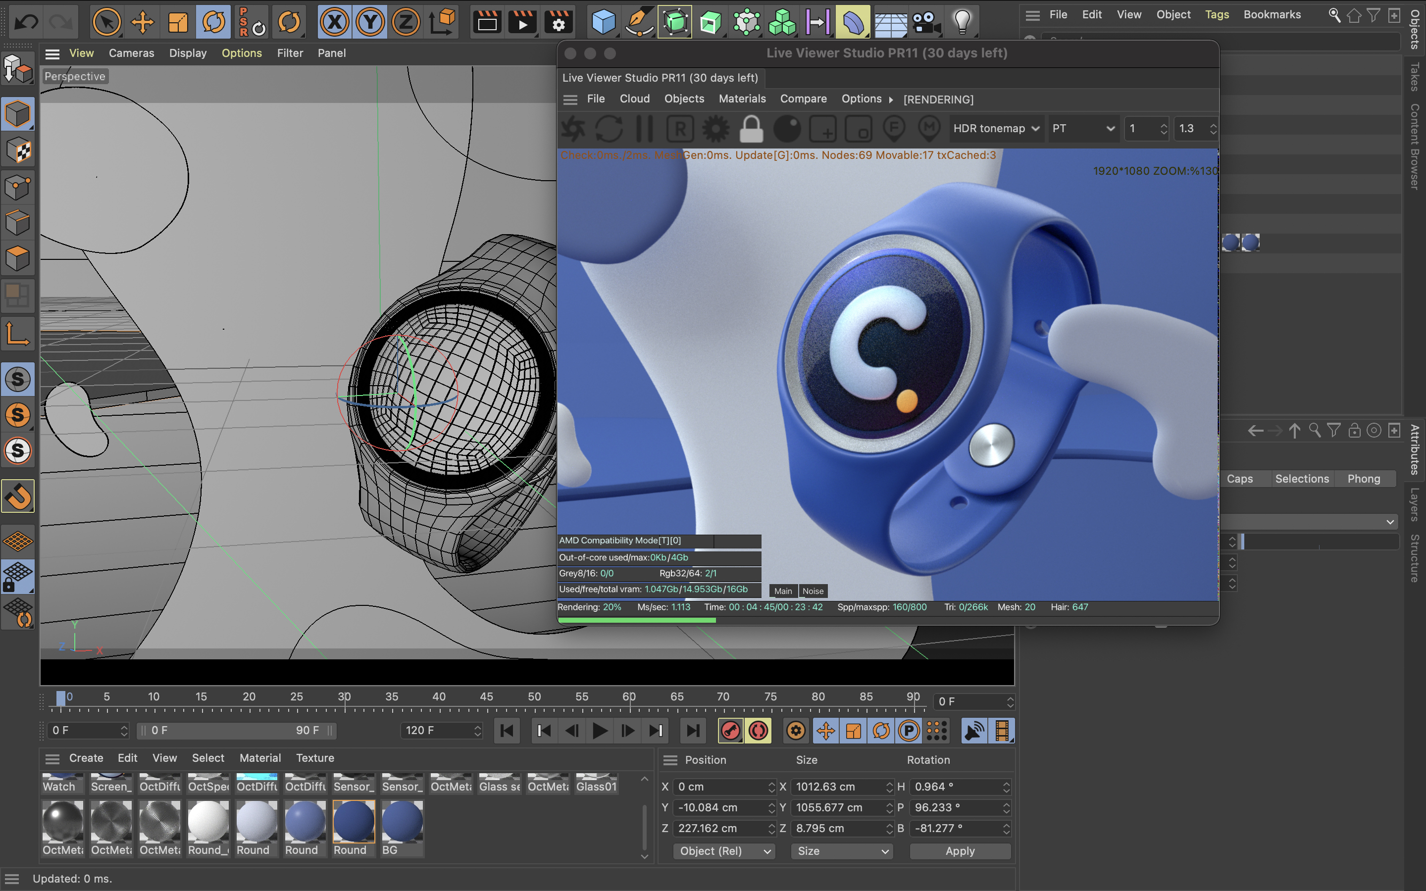The image size is (1426, 891).
Task: Open Cameras menu in viewport
Action: coord(131,53)
